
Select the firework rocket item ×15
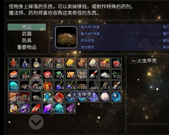tap(116, 86)
